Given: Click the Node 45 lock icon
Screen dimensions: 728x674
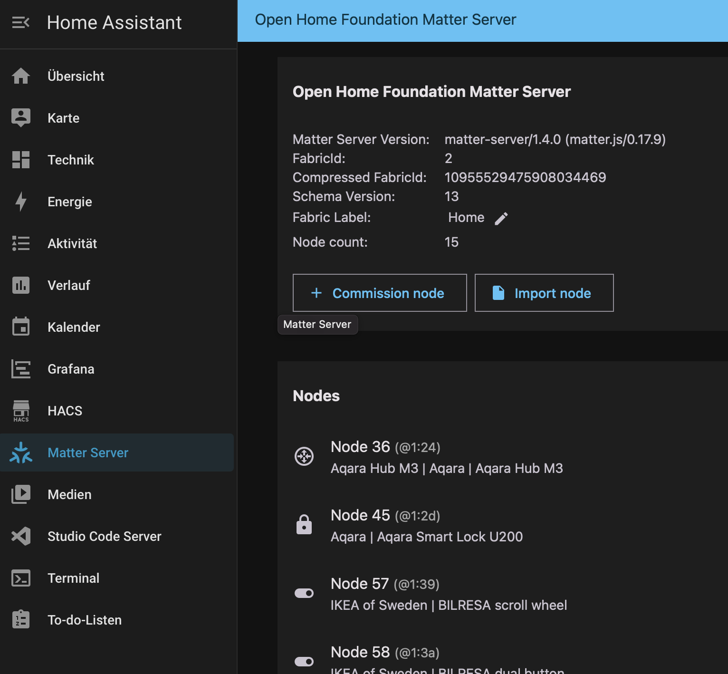Looking at the screenshot, I should pyautogui.click(x=304, y=525).
